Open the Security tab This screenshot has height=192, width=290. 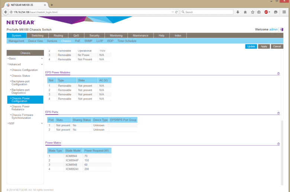tap(94, 35)
